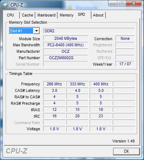Viewport: 144px width, 160px height.
Task: Select CAS# Latency value 5.0
Action: pyautogui.click(x=101, y=90)
